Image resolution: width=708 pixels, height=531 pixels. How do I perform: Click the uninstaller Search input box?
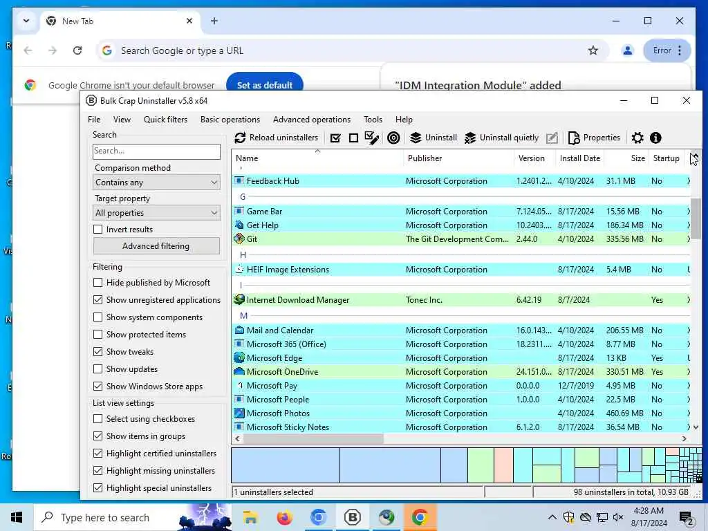click(x=156, y=151)
